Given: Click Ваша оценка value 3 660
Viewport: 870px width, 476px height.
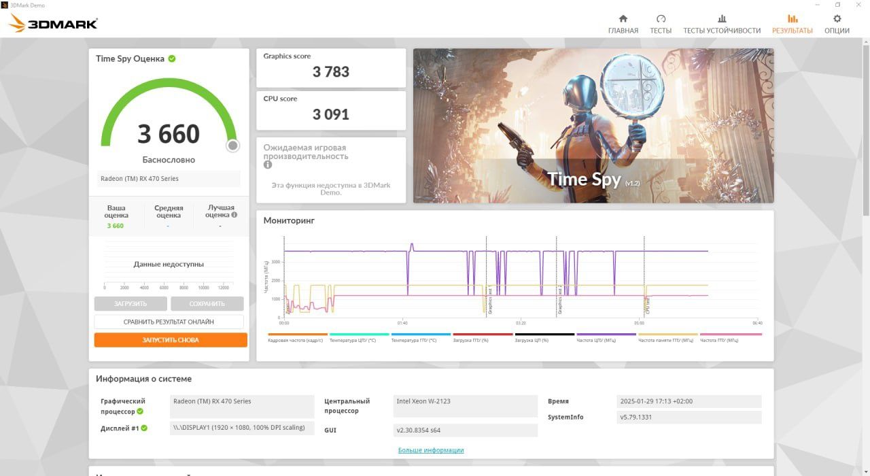Looking at the screenshot, I should [x=116, y=226].
